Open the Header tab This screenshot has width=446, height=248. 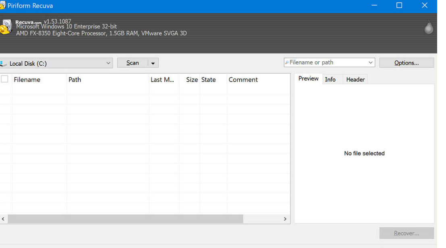pos(355,79)
